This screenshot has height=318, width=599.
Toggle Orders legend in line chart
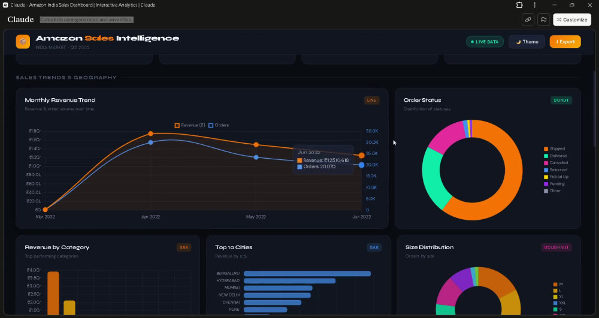pyautogui.click(x=219, y=125)
